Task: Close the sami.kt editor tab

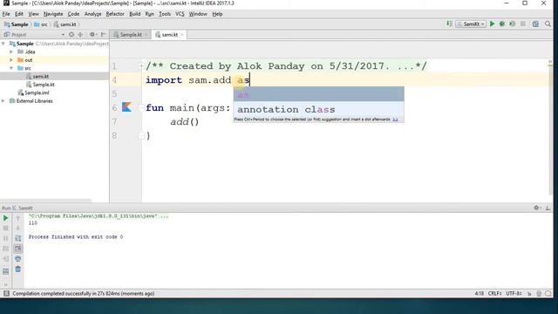Action: pyautogui.click(x=182, y=35)
